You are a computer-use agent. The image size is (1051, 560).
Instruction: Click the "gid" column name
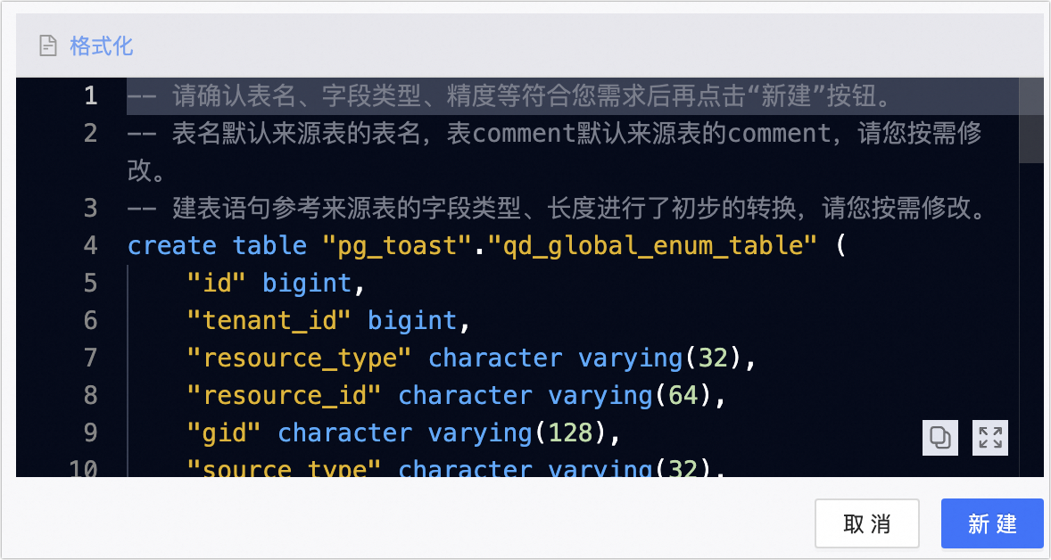224,432
